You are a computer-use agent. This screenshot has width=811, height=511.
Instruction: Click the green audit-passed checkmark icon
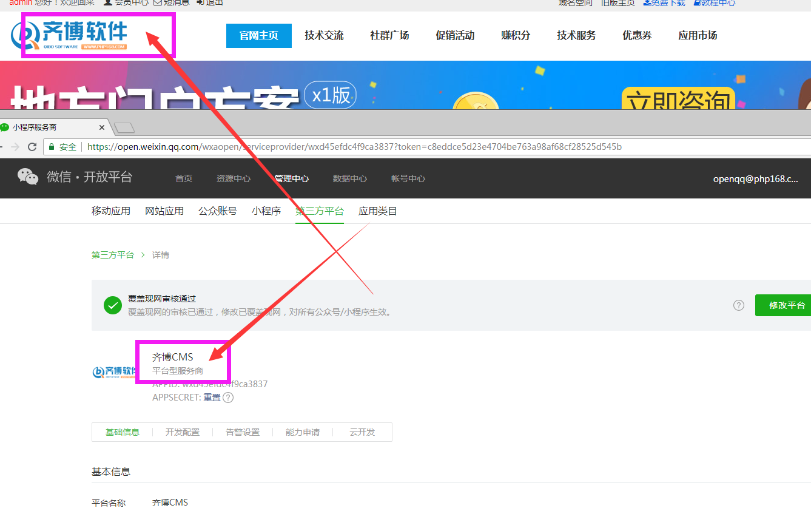click(x=113, y=305)
